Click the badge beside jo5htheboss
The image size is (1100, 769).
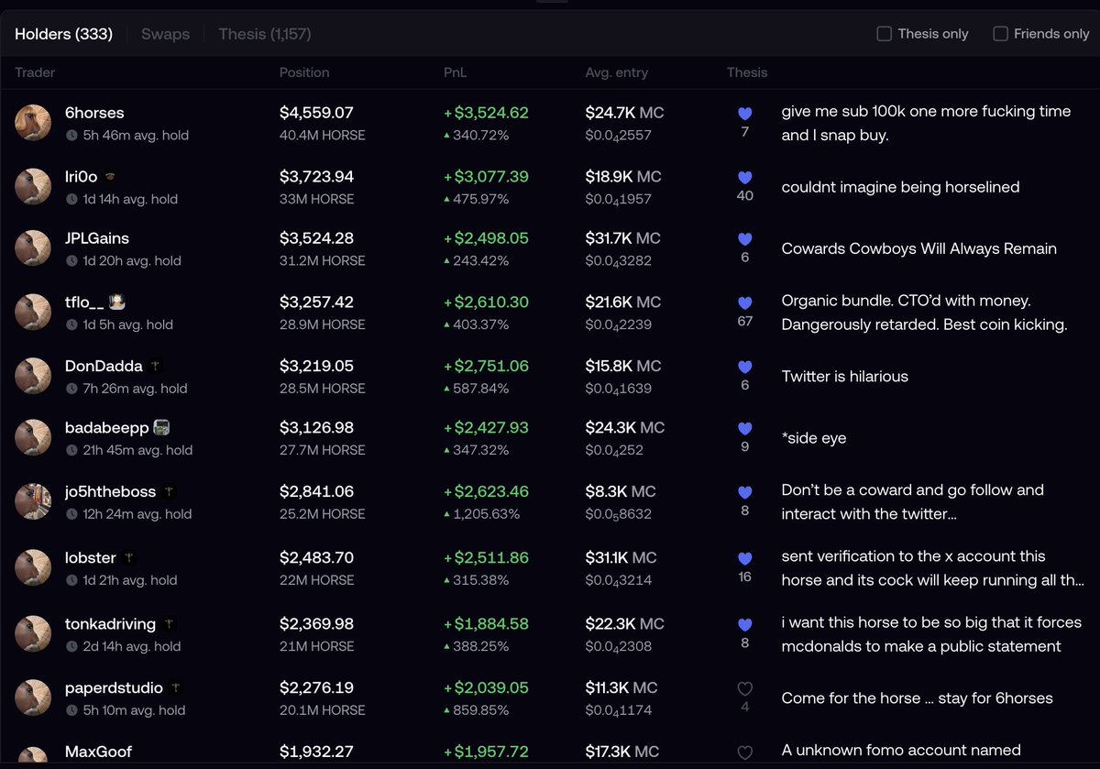pos(169,492)
